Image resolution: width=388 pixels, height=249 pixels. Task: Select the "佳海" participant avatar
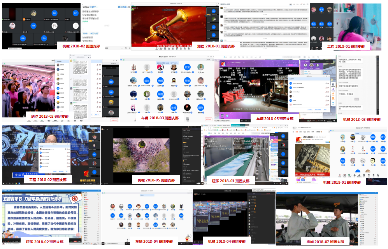coord(23,38)
